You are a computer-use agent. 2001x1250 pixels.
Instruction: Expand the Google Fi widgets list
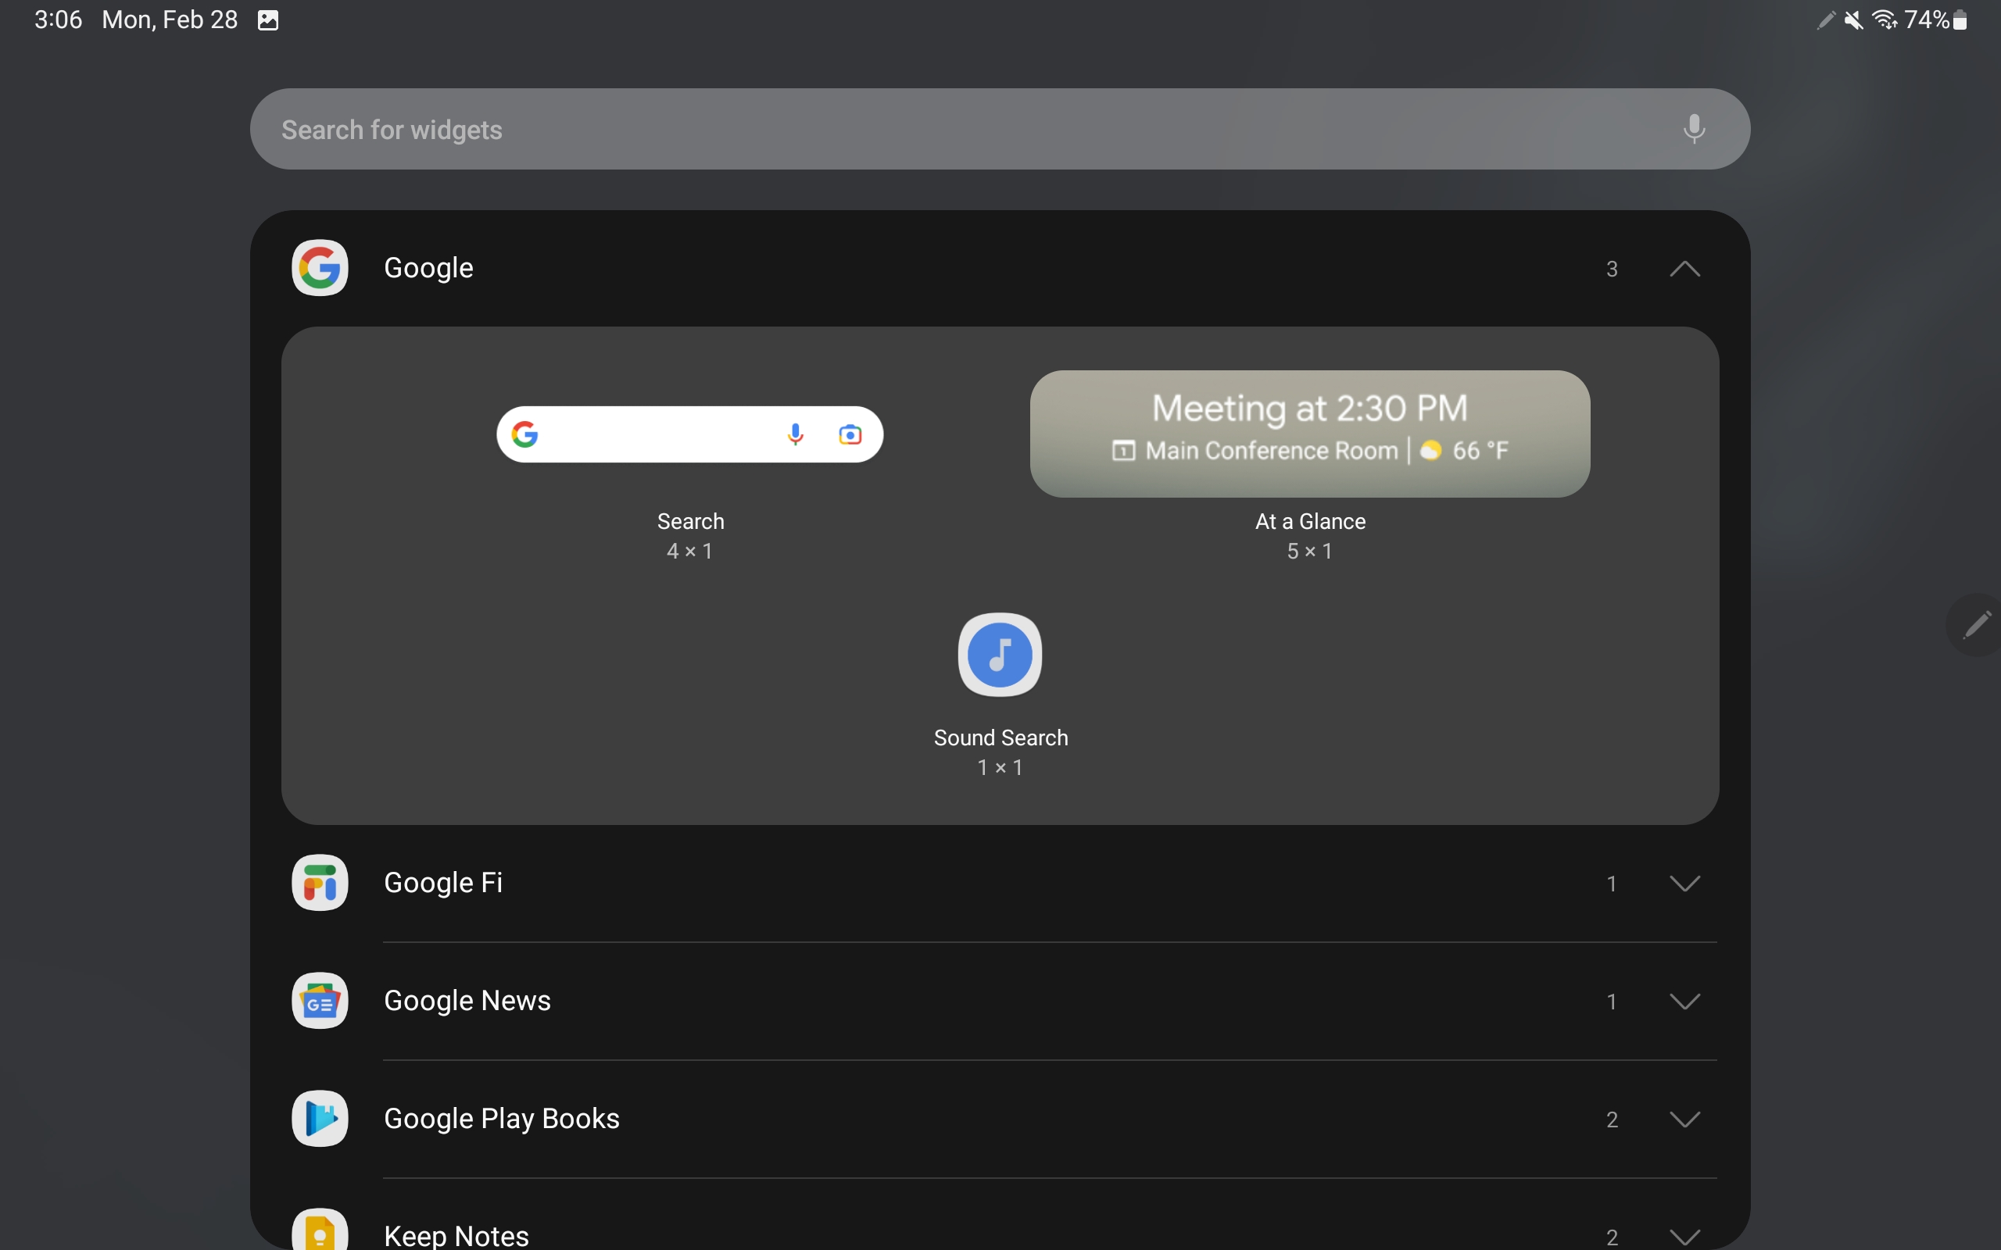tap(1684, 883)
